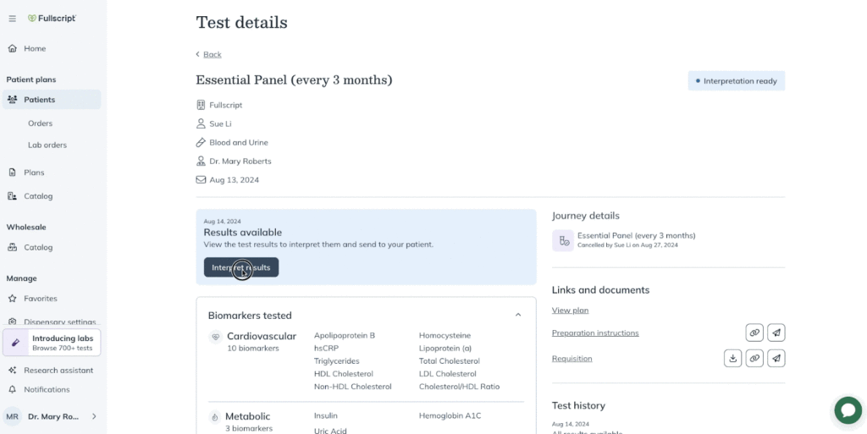The height and width of the screenshot is (434, 867).
Task: Click the Sue Li patient icon
Action: click(201, 124)
